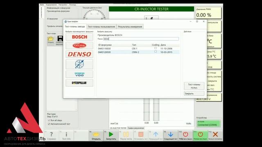Open the Настройки menu
The image size is (262, 147).
coord(63,5)
